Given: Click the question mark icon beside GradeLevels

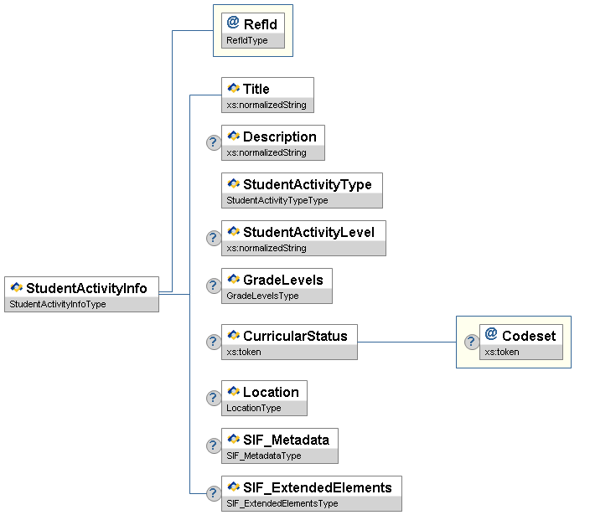Looking at the screenshot, I should click(214, 286).
